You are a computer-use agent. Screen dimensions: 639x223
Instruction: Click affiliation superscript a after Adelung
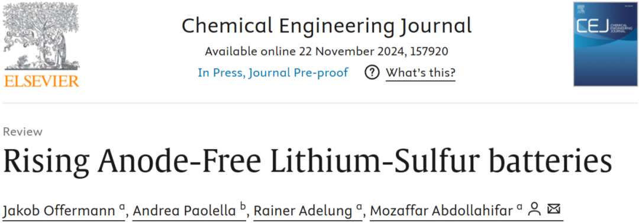pos(359,208)
